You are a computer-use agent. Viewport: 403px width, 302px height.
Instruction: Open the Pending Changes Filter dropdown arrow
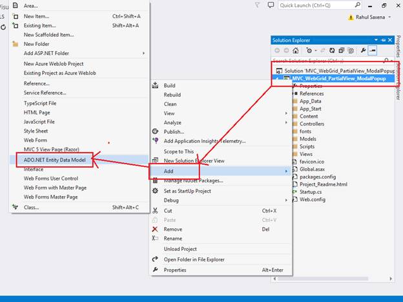316,50
